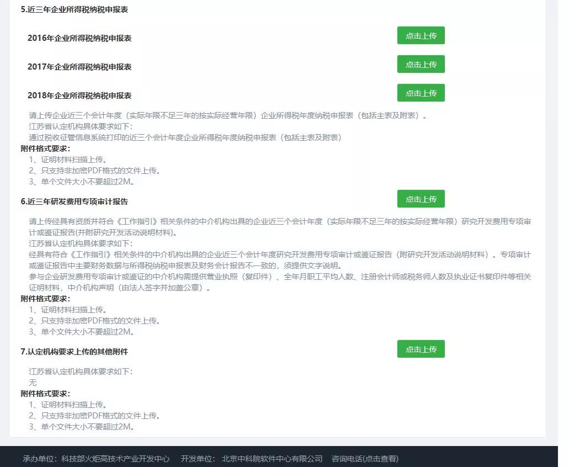569x467 pixels.
Task: Click 点击上传 for 2016年企业所得税纳税申报表
Action: pos(421,35)
